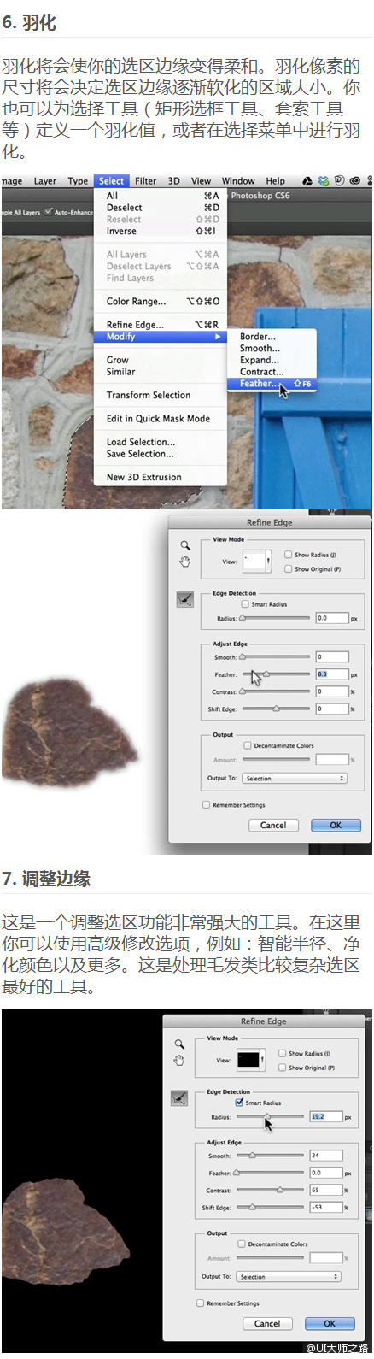Pick the Refine Radius brush in the Feather 8.3 dialog
The height and width of the screenshot is (1359, 374).
point(185,600)
